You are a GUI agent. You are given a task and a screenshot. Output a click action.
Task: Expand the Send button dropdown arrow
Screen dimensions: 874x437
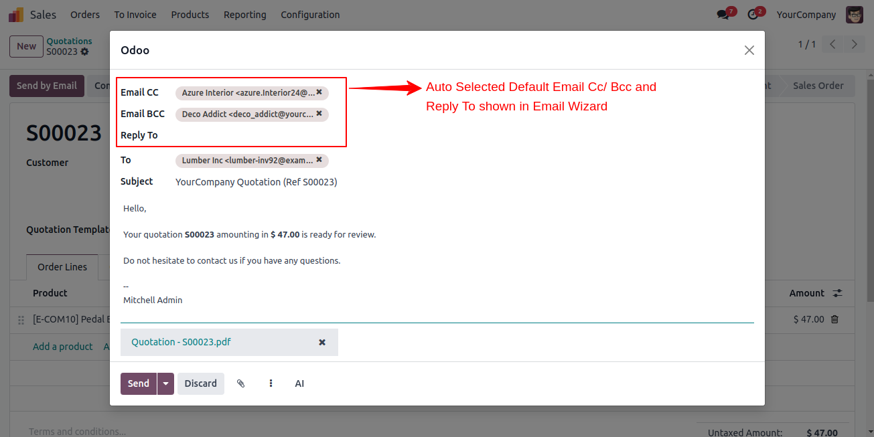pos(165,383)
